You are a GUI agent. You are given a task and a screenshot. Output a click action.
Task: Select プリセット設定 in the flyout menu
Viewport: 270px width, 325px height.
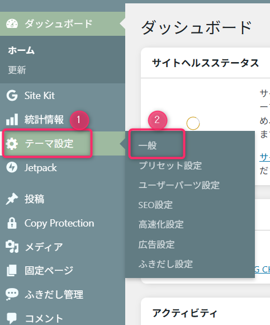[x=170, y=166]
